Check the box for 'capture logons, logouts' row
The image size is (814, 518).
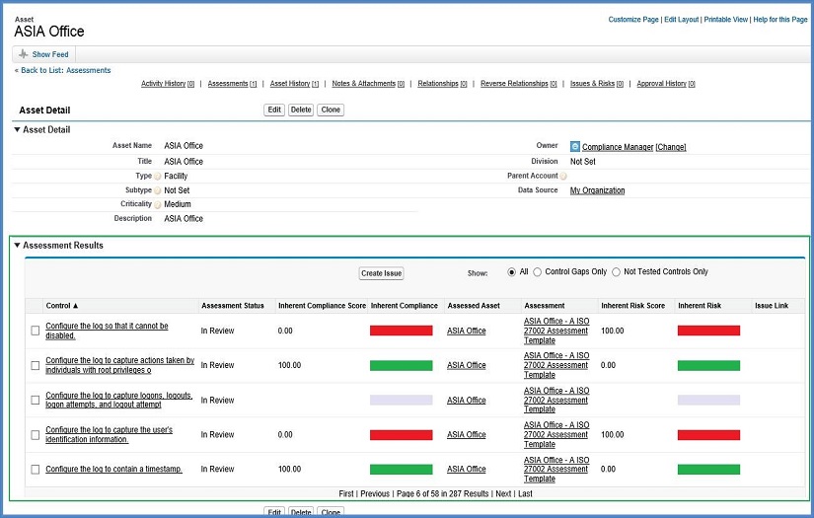pyautogui.click(x=36, y=401)
